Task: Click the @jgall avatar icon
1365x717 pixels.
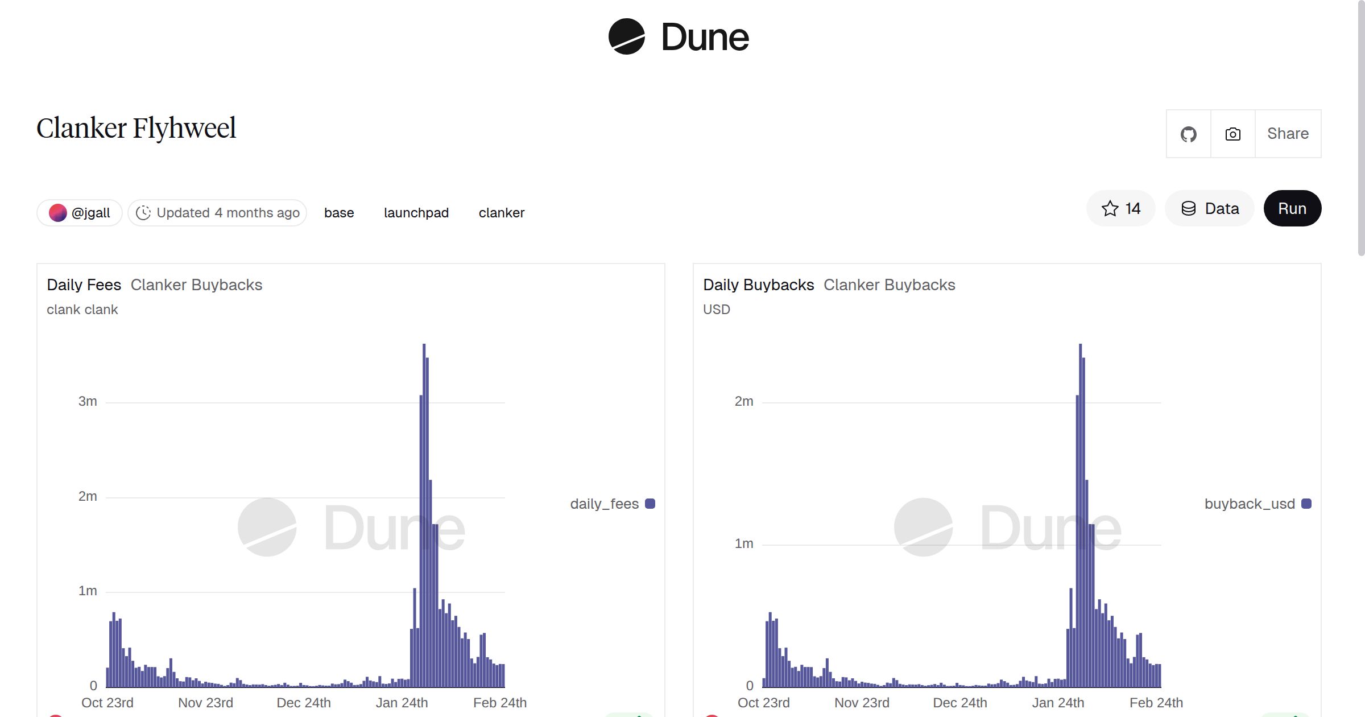Action: tap(58, 213)
